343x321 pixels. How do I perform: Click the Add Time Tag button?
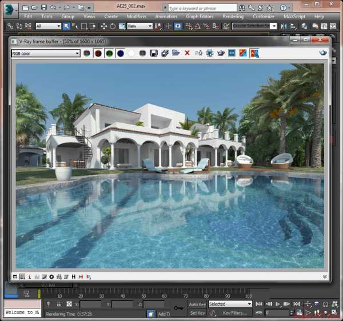(163, 314)
